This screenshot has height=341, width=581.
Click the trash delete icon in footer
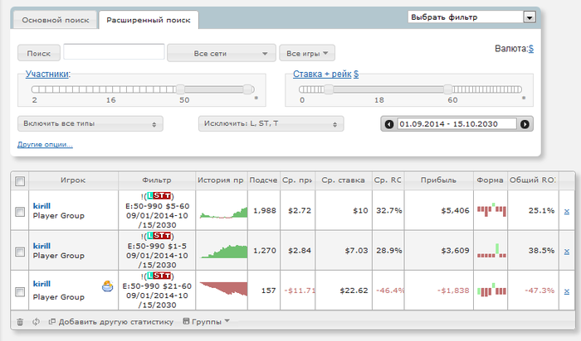coord(20,322)
